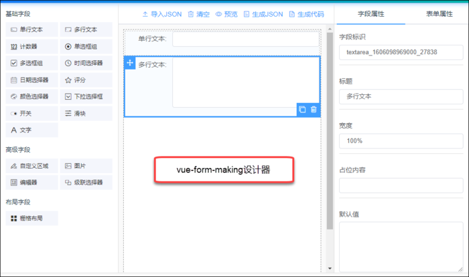Viewport: 469px width, 277px height.
Task: Add the 计数器 counter component
Action: tap(31, 46)
